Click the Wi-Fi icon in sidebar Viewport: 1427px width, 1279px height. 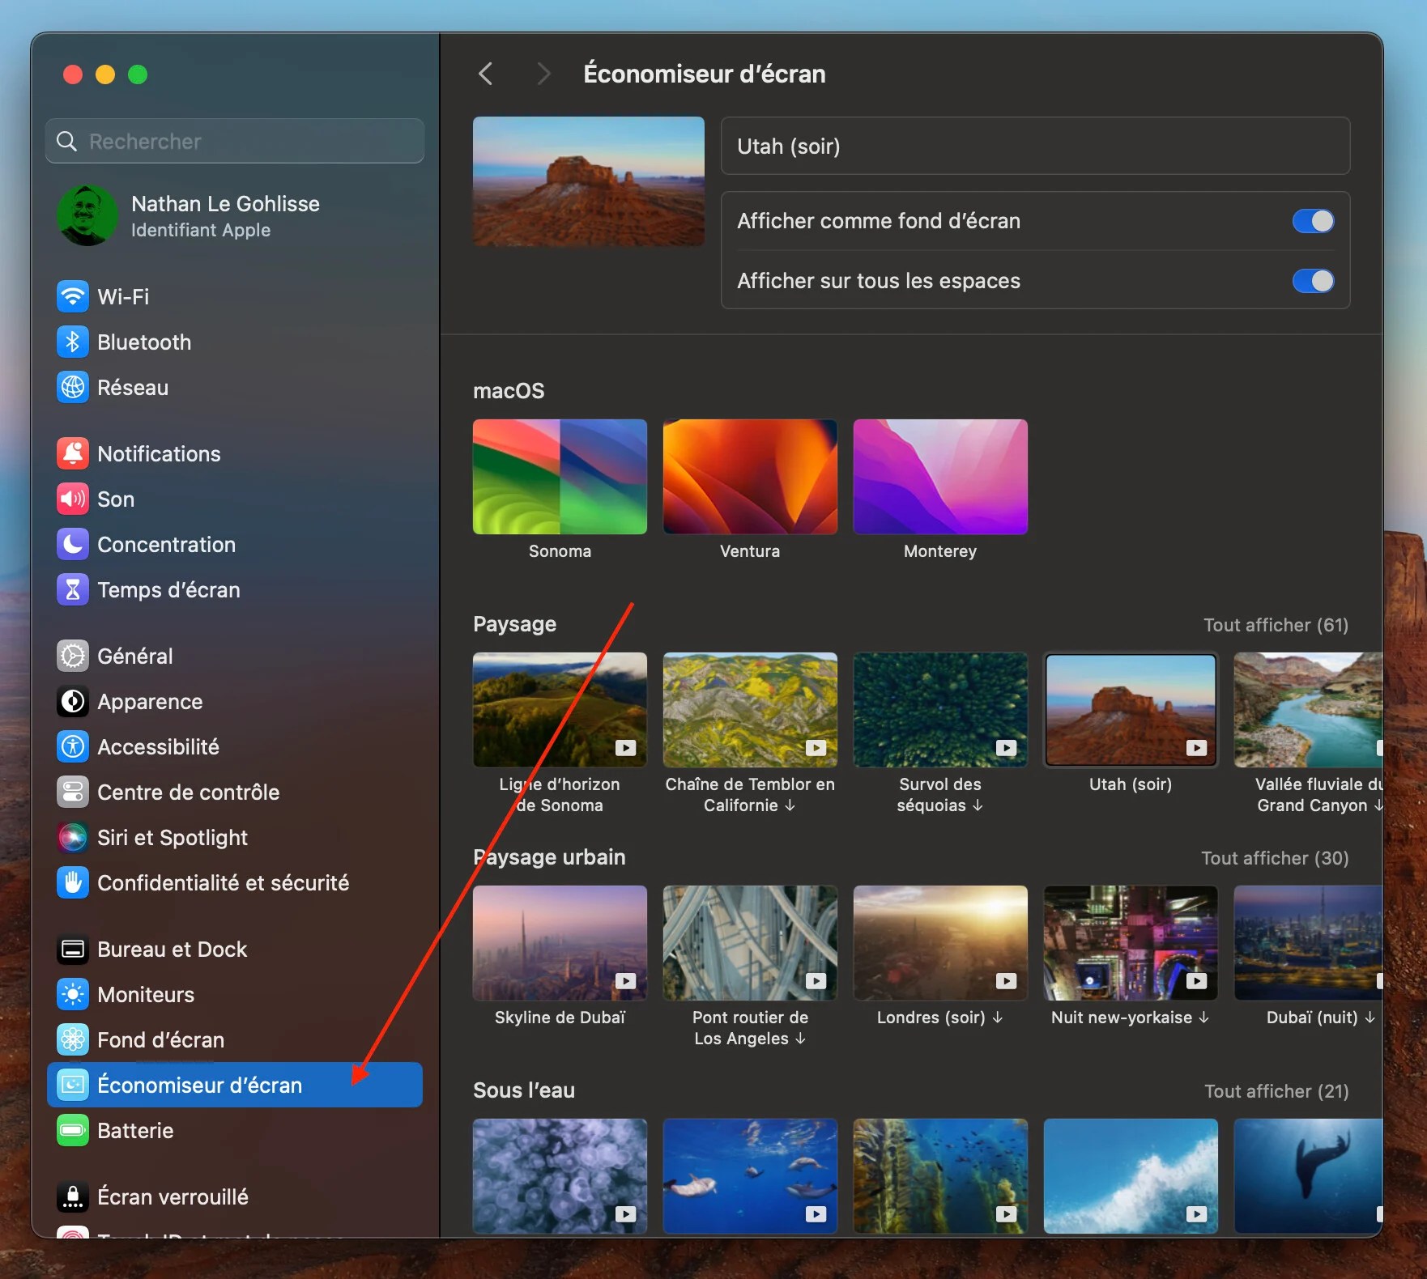click(x=73, y=296)
